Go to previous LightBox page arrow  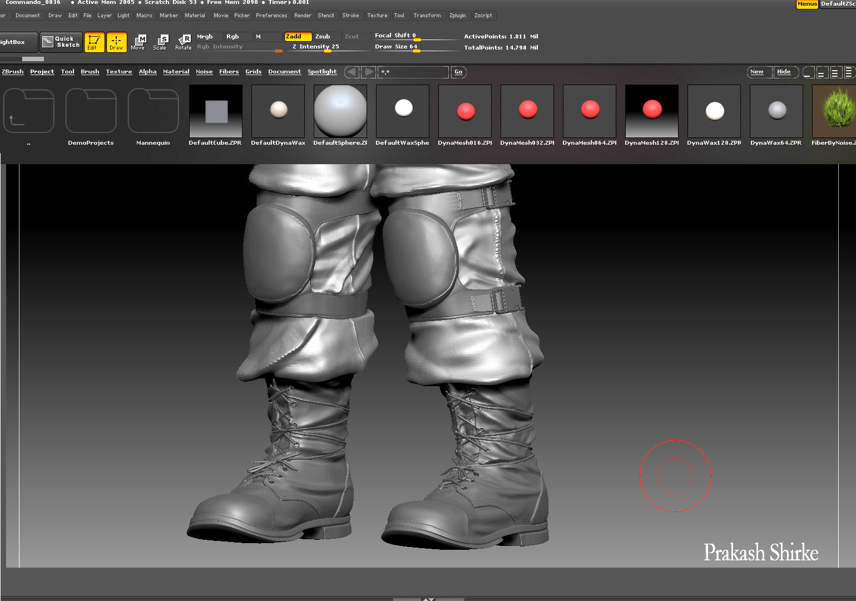tap(352, 72)
